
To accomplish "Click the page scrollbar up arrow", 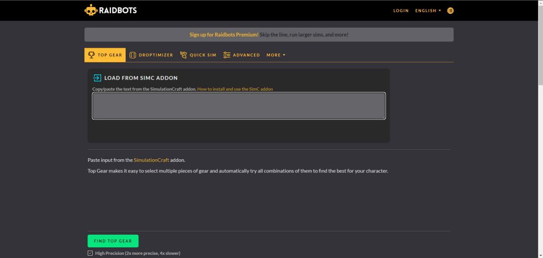I will (x=540, y=3).
